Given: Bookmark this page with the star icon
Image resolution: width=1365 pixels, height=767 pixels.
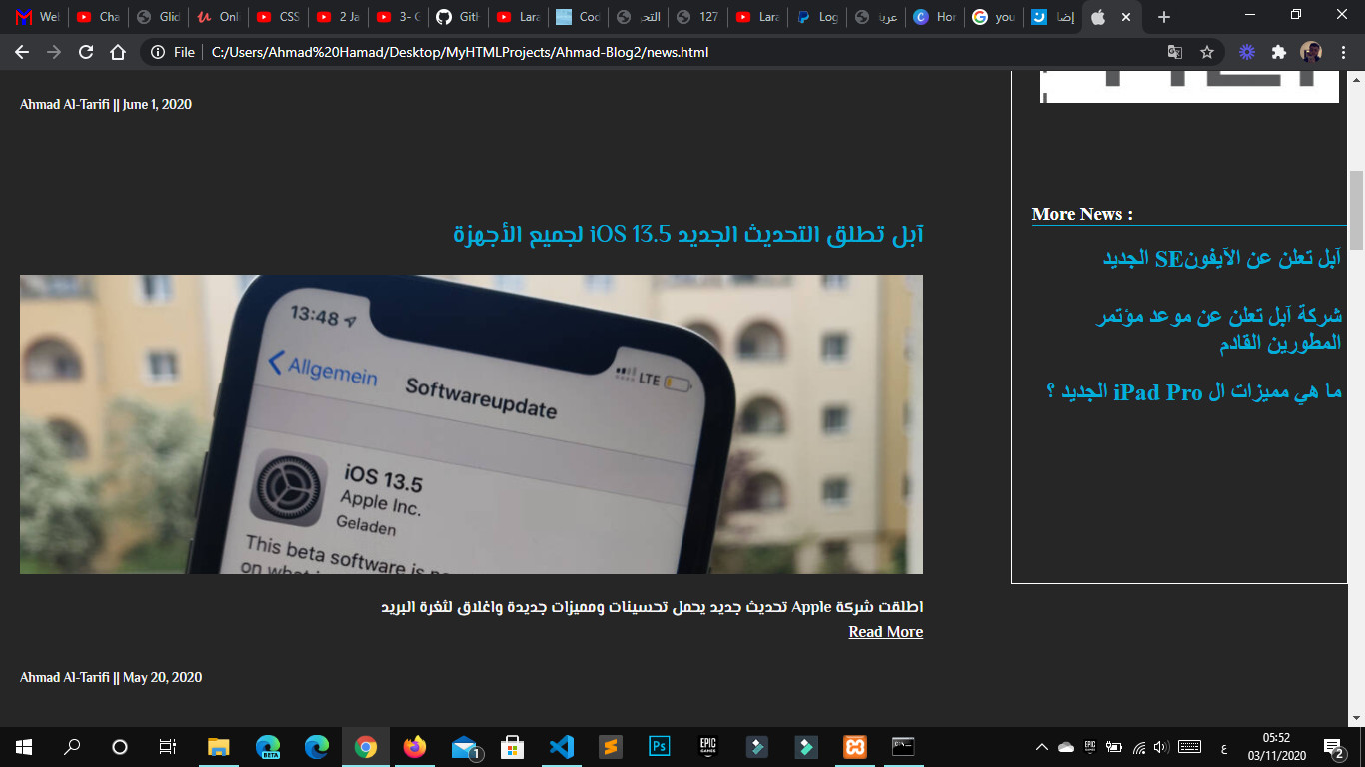Looking at the screenshot, I should pyautogui.click(x=1206, y=52).
